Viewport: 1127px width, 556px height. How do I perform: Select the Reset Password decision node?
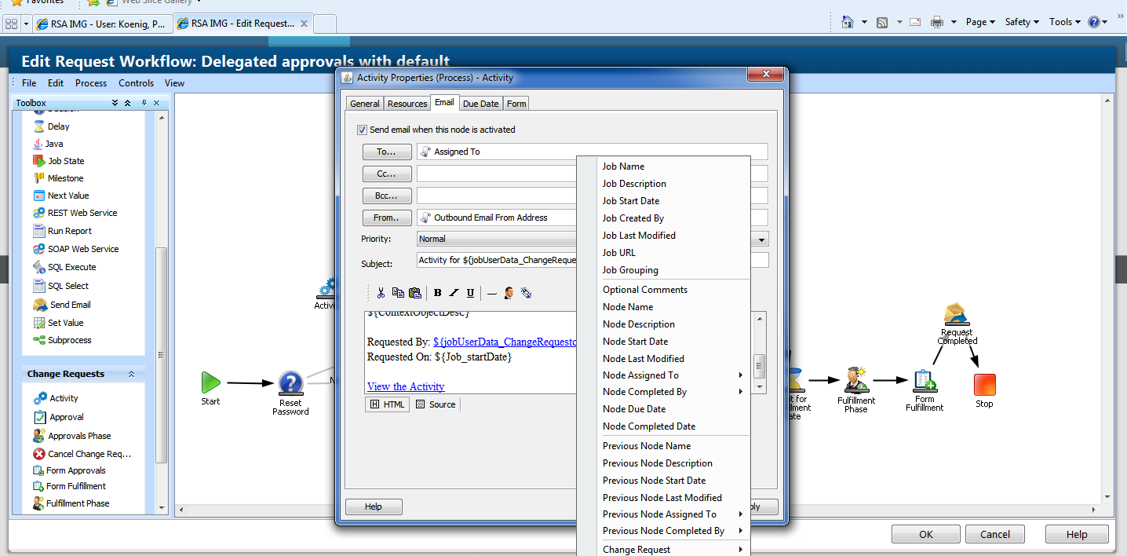[290, 383]
